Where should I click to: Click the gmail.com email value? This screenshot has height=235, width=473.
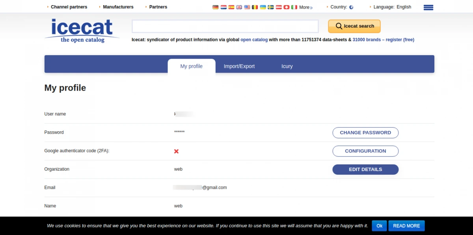[200, 188]
